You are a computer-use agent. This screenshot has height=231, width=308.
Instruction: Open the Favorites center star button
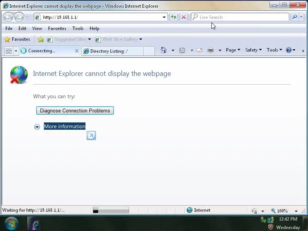click(17, 39)
